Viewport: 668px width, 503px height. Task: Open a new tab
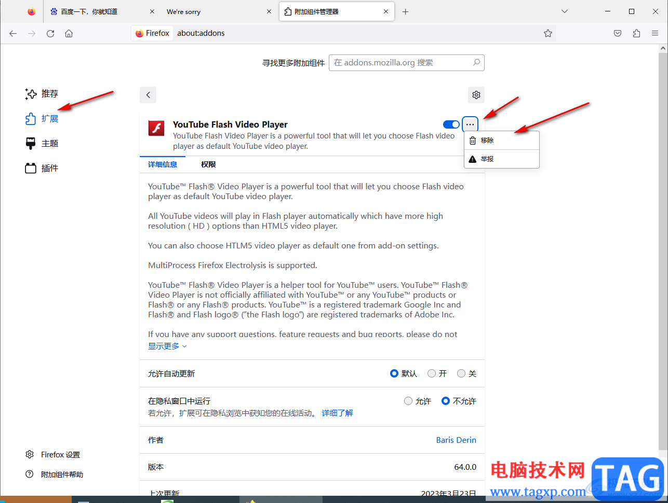click(406, 11)
